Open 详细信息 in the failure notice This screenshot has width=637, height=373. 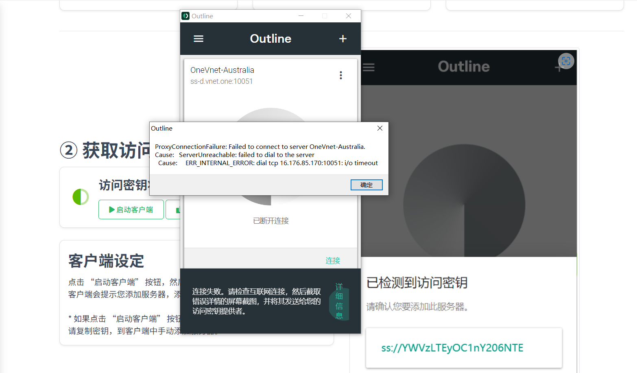339,301
